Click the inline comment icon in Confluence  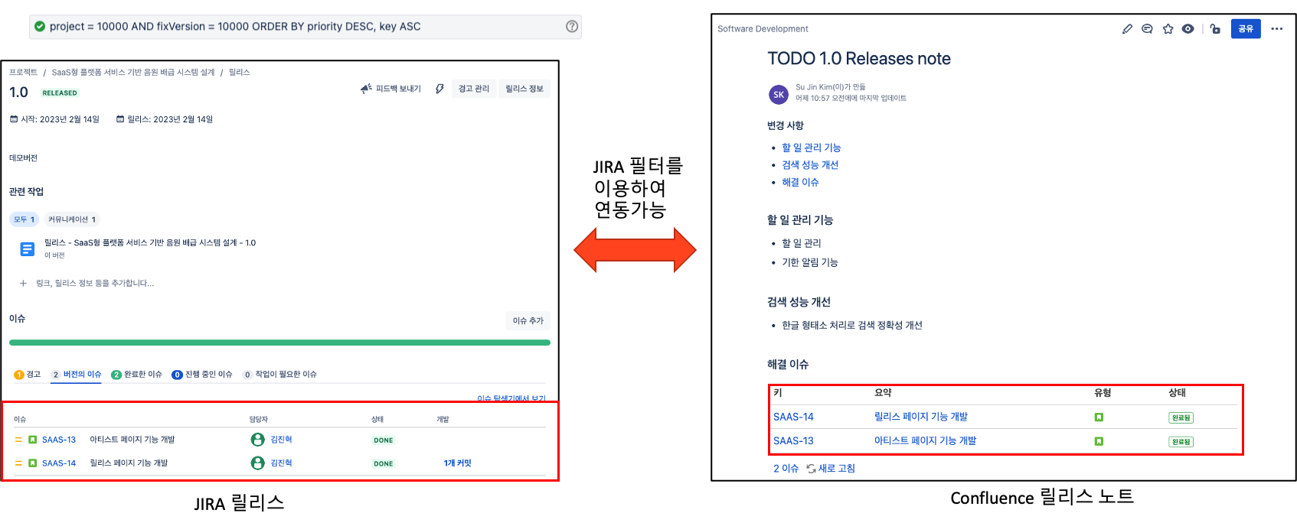(1147, 29)
